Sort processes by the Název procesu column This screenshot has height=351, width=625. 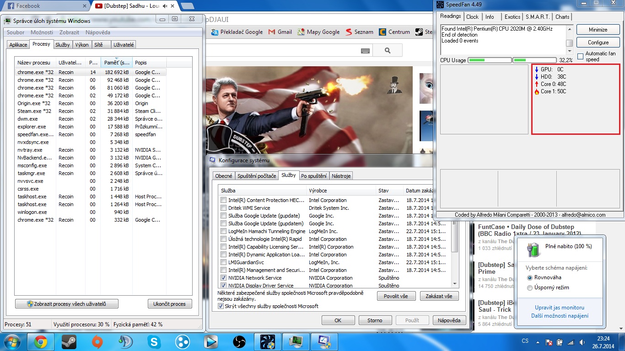coord(36,63)
